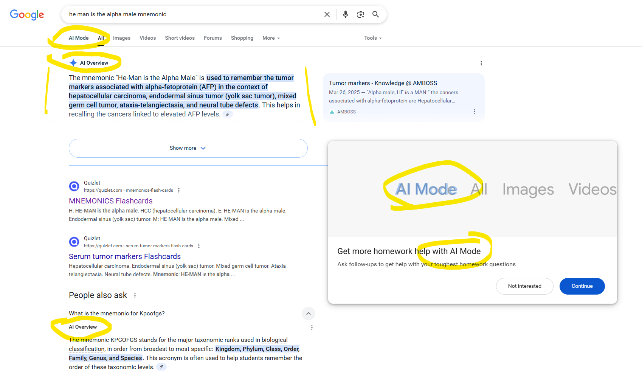This screenshot has width=642, height=374.
Task: Dismiss promo with Not interested
Action: pos(525,286)
